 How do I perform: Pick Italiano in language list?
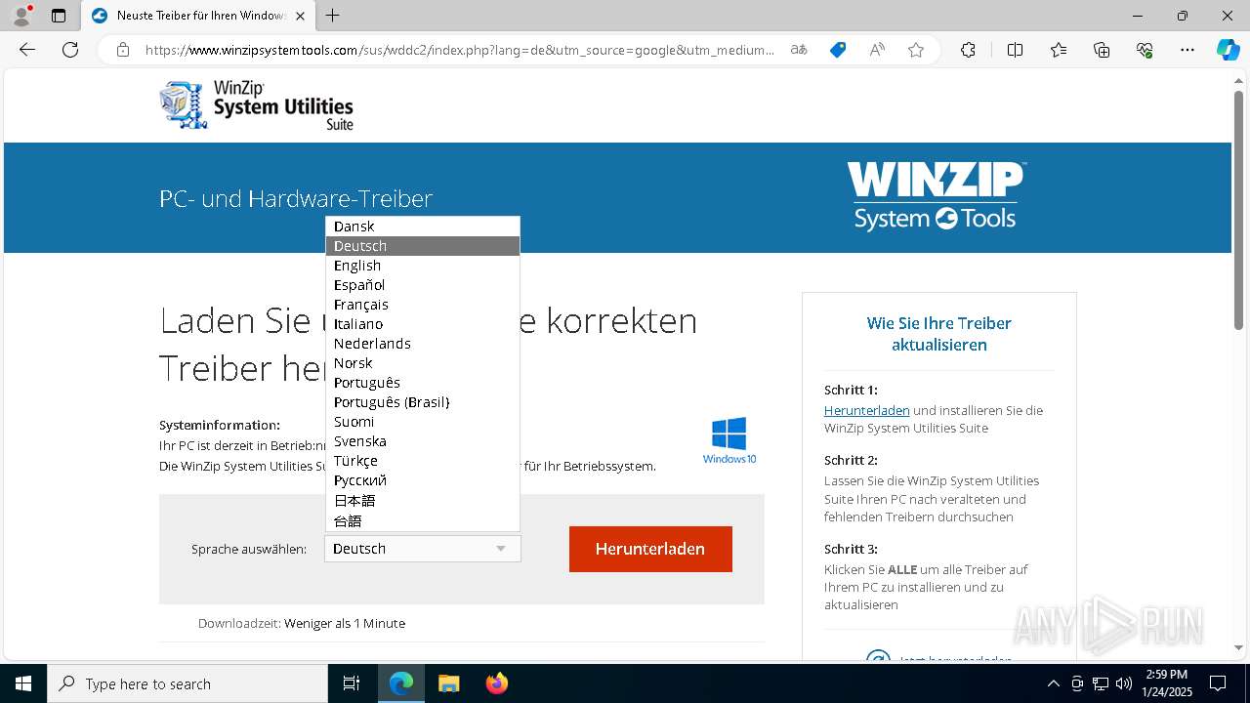tap(422, 324)
